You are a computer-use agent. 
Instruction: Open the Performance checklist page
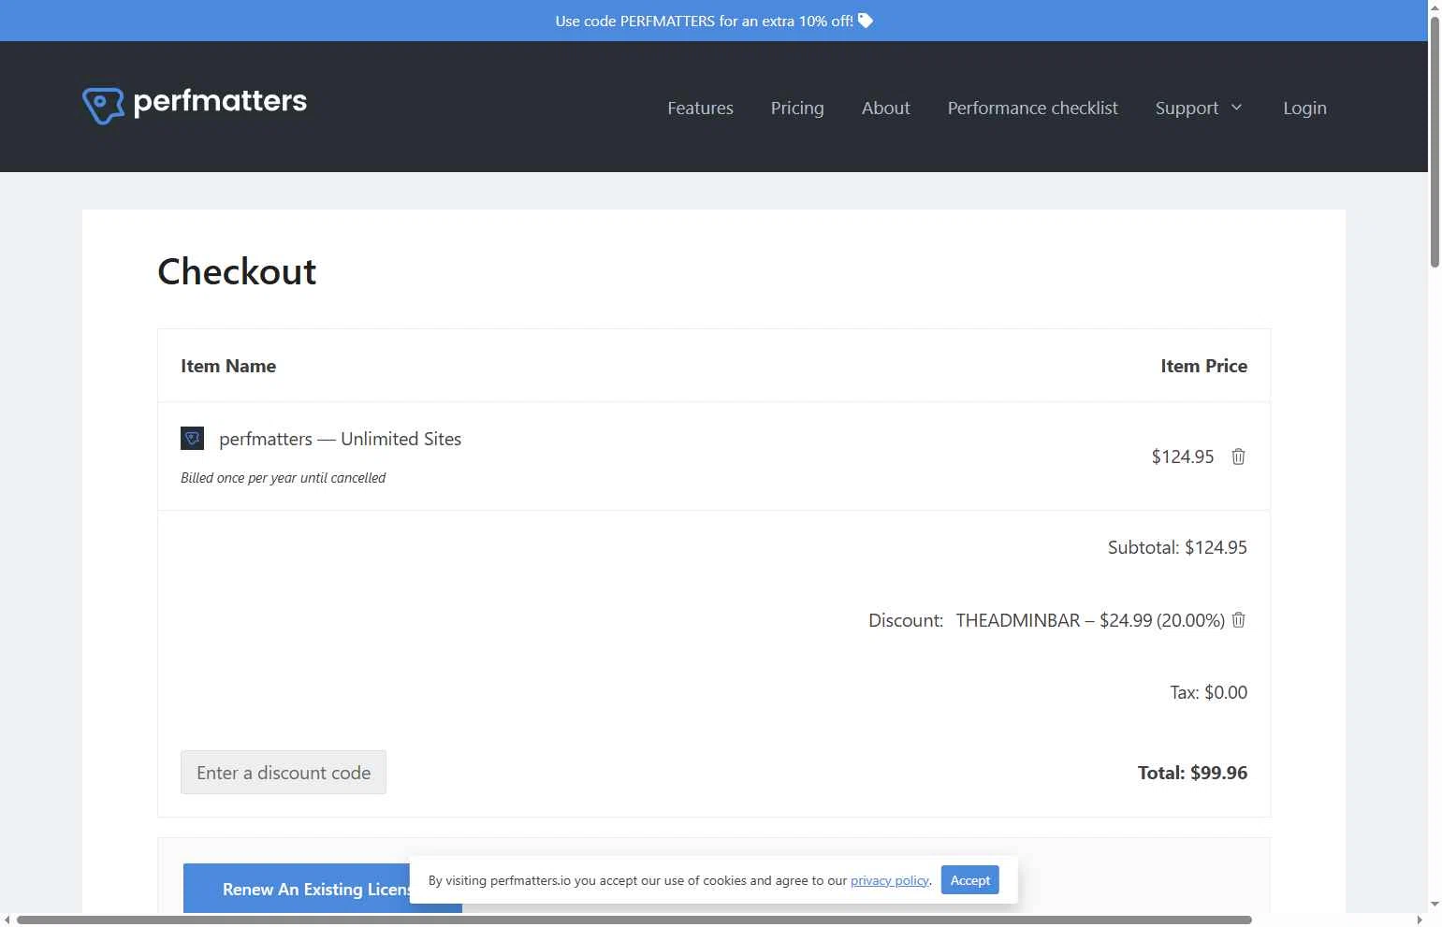pyautogui.click(x=1032, y=108)
